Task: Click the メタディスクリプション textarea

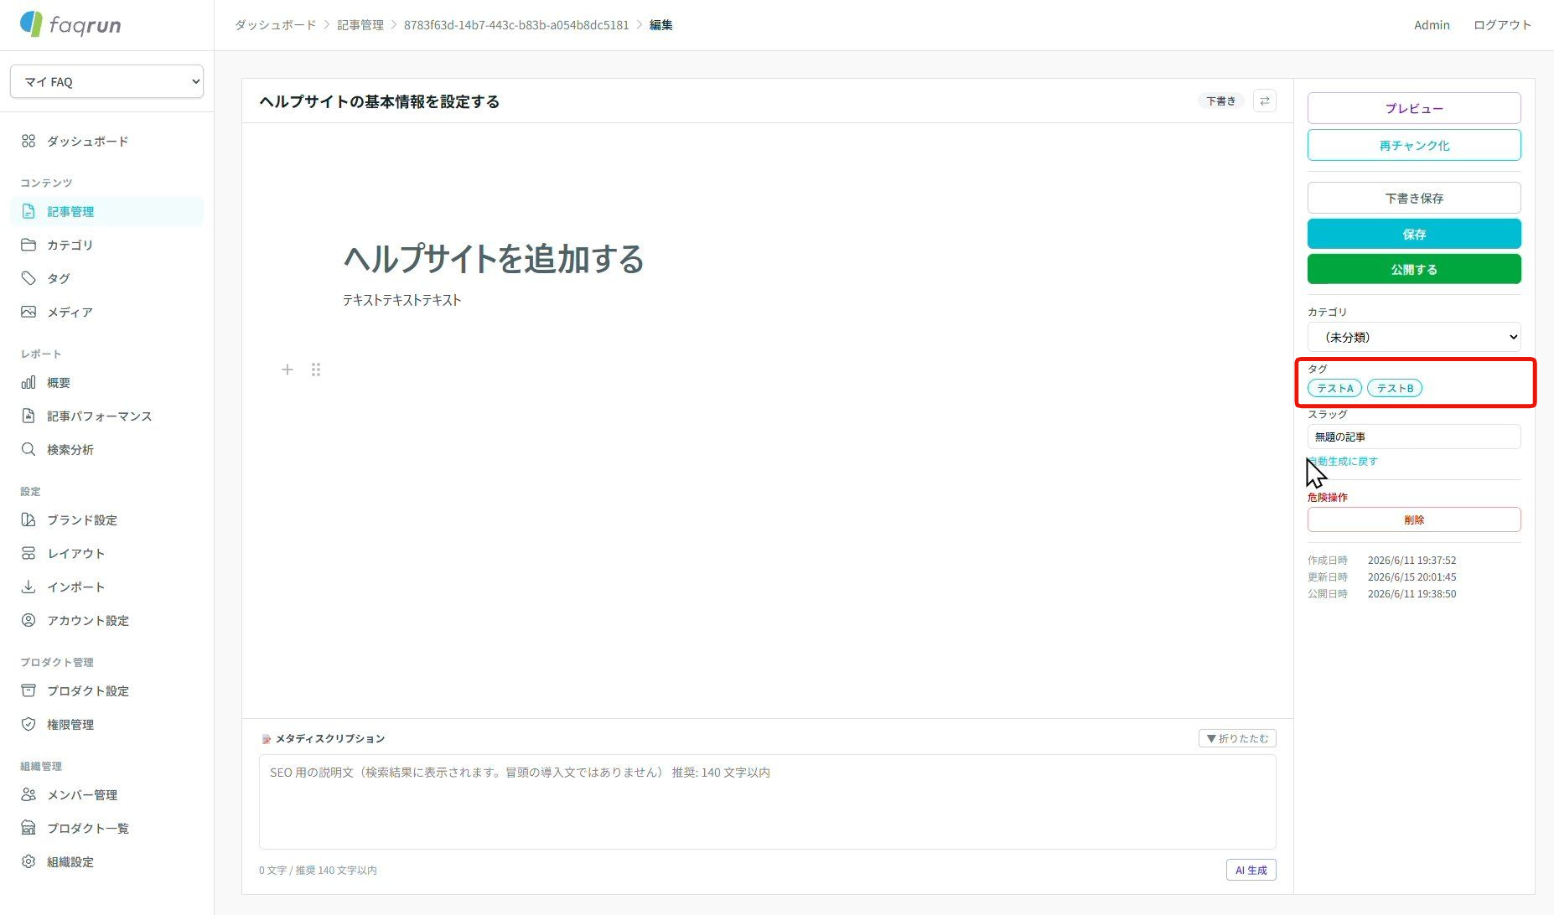Action: click(767, 802)
